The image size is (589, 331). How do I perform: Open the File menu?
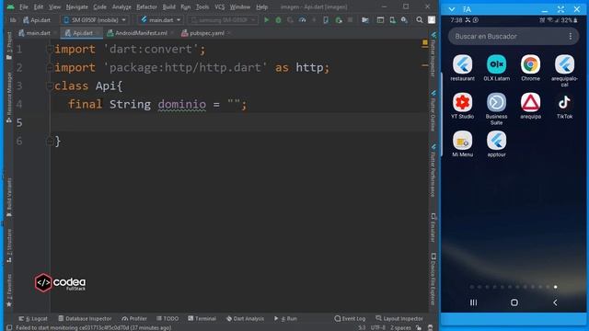24,6
